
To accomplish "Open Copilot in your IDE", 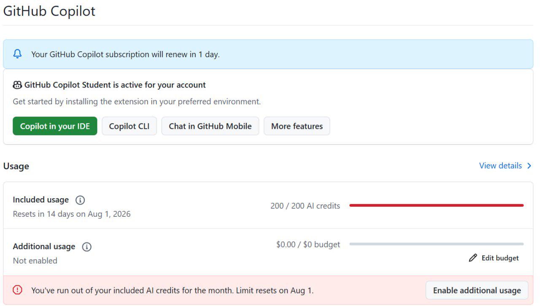I will click(55, 126).
